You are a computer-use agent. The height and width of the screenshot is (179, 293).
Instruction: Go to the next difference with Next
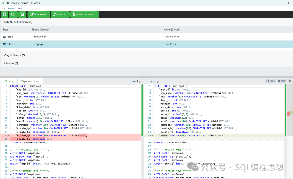(282, 81)
